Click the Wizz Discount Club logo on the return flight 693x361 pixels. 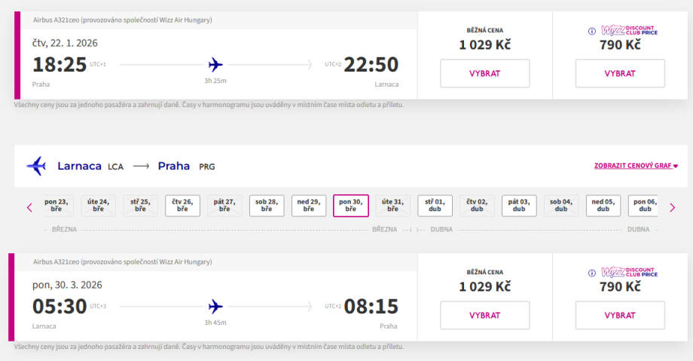(629, 272)
